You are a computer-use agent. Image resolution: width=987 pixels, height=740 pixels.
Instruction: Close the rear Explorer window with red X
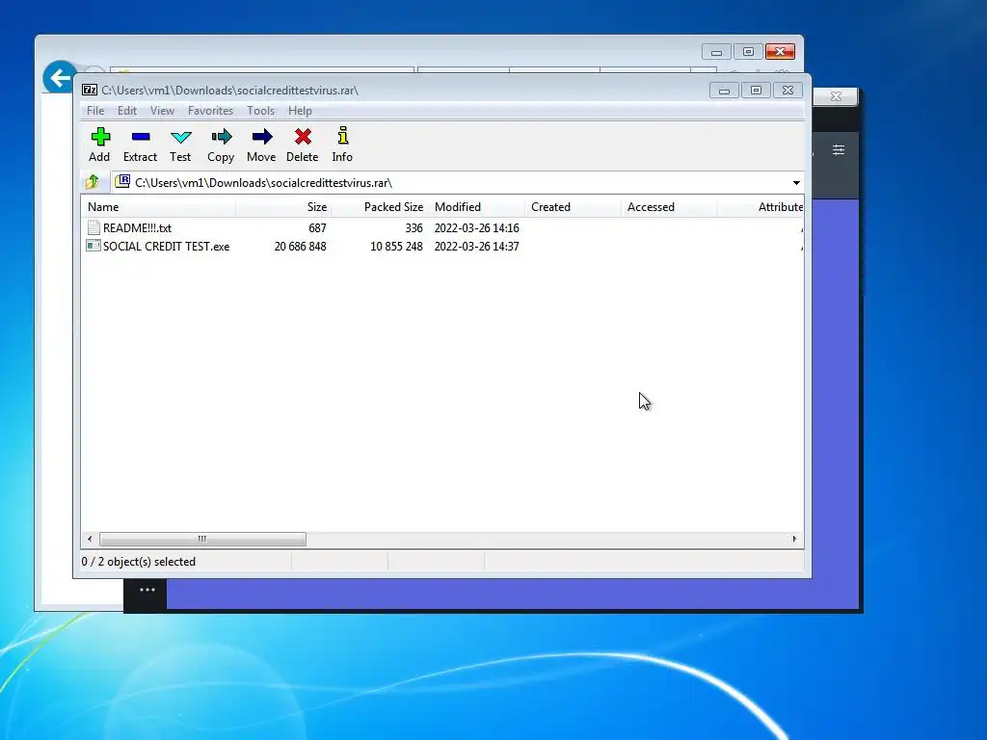tap(780, 52)
